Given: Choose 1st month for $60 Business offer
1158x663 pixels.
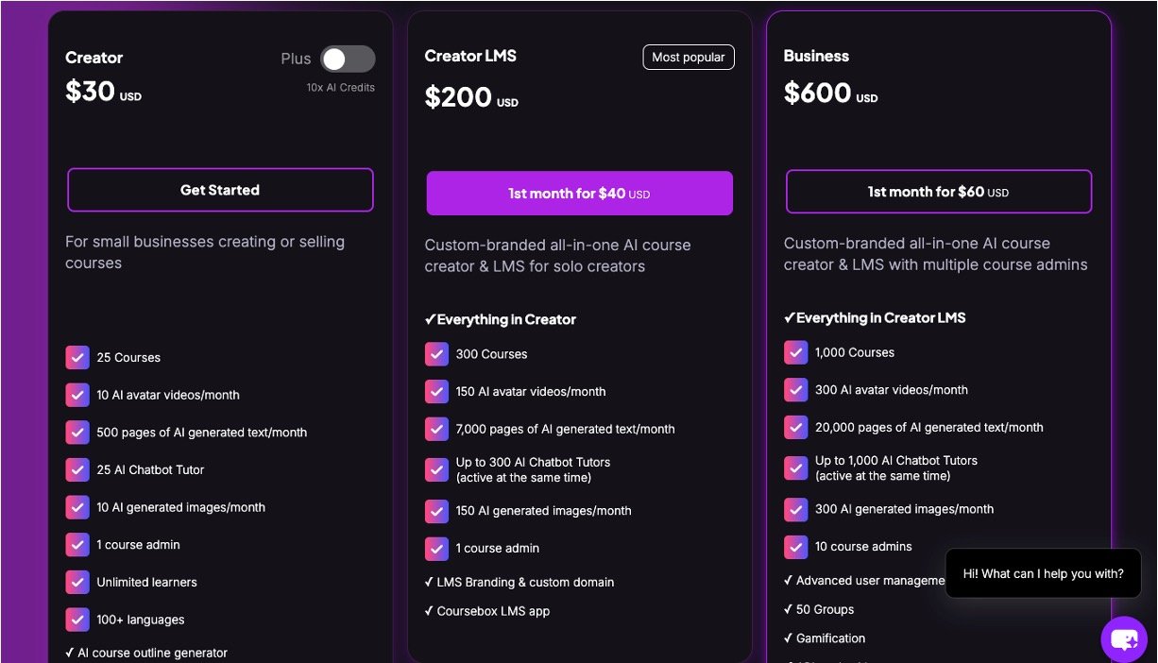Looking at the screenshot, I should click(x=938, y=192).
